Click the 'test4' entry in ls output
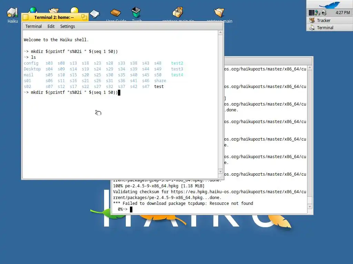 point(177,75)
